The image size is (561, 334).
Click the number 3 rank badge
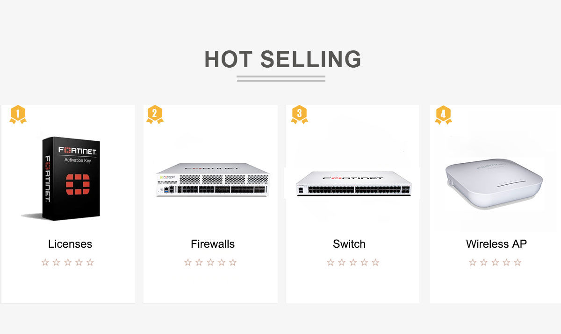(x=299, y=114)
